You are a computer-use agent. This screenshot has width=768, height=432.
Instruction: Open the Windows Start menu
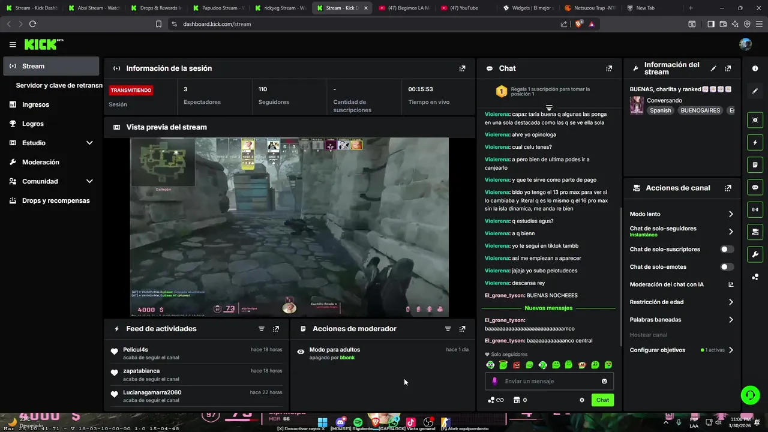(322, 422)
